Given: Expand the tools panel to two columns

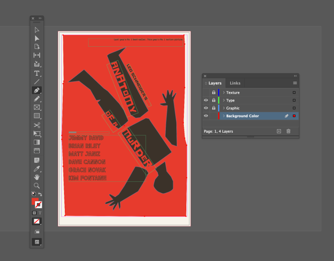Looking at the screenshot, I should pos(40,18).
